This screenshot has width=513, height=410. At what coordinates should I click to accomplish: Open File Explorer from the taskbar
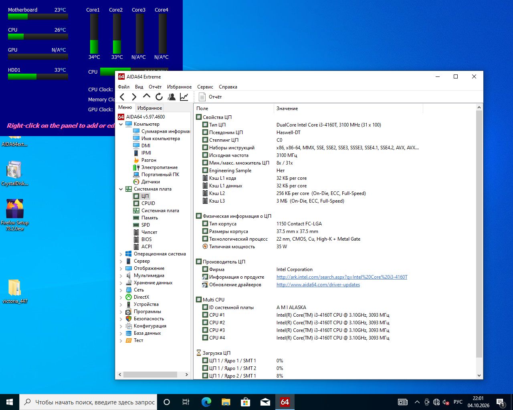tap(226, 402)
